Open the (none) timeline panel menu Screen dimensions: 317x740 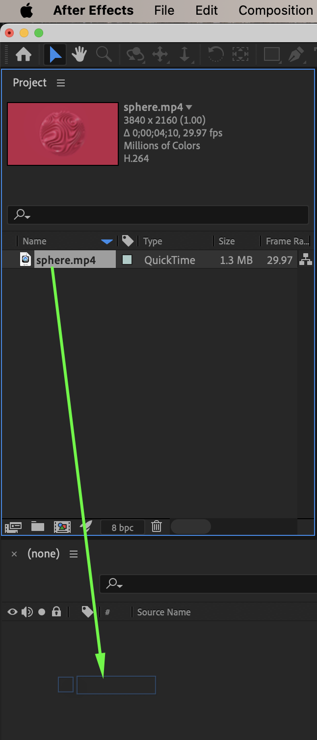pos(74,554)
